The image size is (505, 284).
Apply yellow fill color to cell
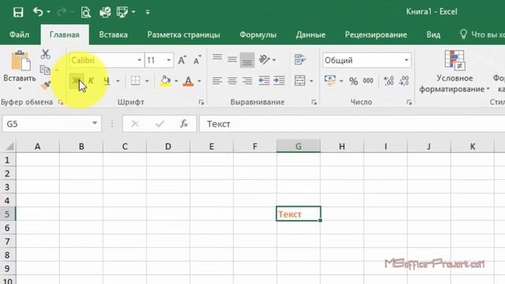pyautogui.click(x=165, y=80)
